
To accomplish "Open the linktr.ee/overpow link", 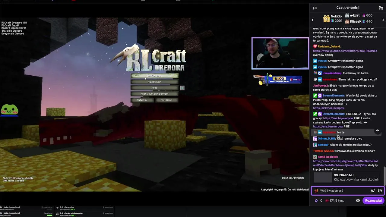I will click(329, 108).
